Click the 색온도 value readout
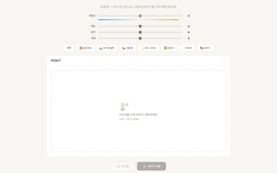Screen dimensions: 277x173 [x=189, y=16]
